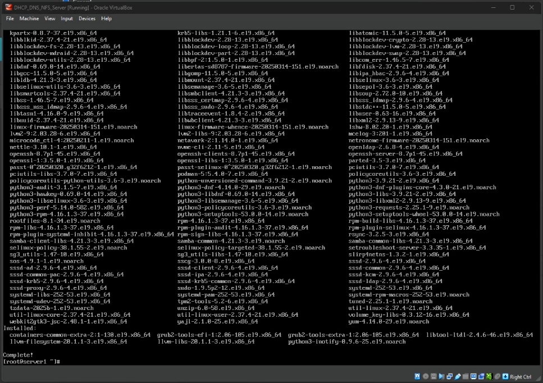This screenshot has width=543, height=383.
Task: Click the parted-3.5-3 package entry
Action: (387, 161)
